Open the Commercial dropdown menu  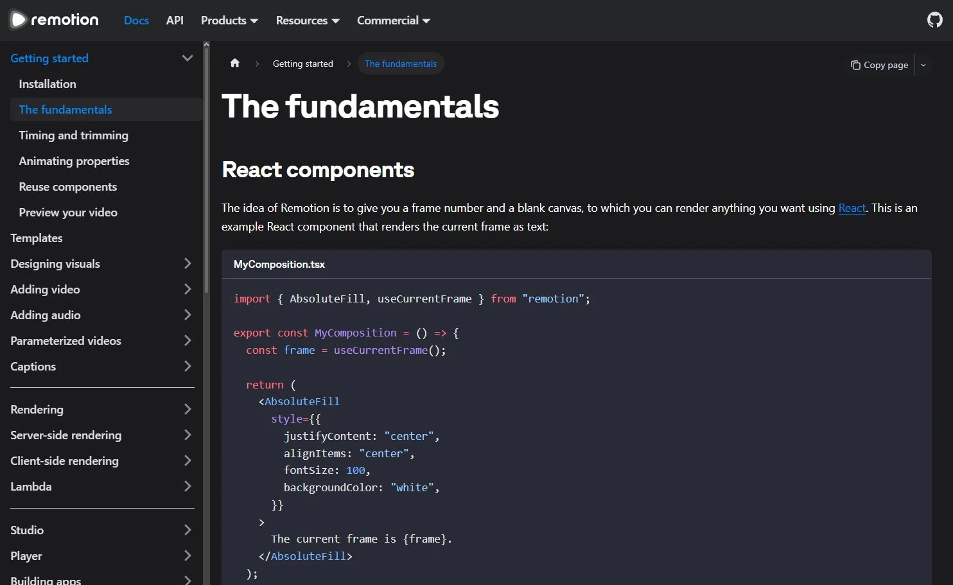tap(394, 21)
